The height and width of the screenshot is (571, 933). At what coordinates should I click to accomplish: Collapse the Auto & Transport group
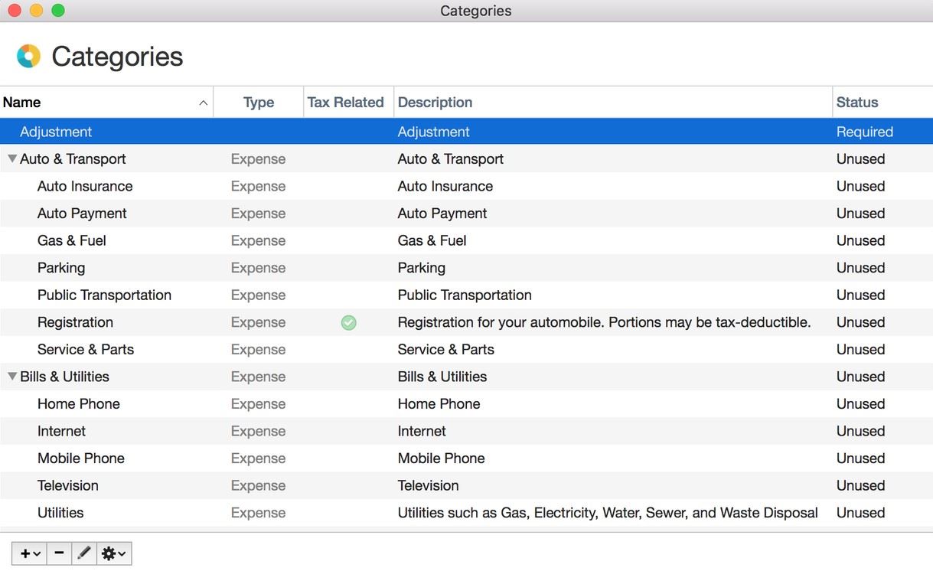click(12, 159)
